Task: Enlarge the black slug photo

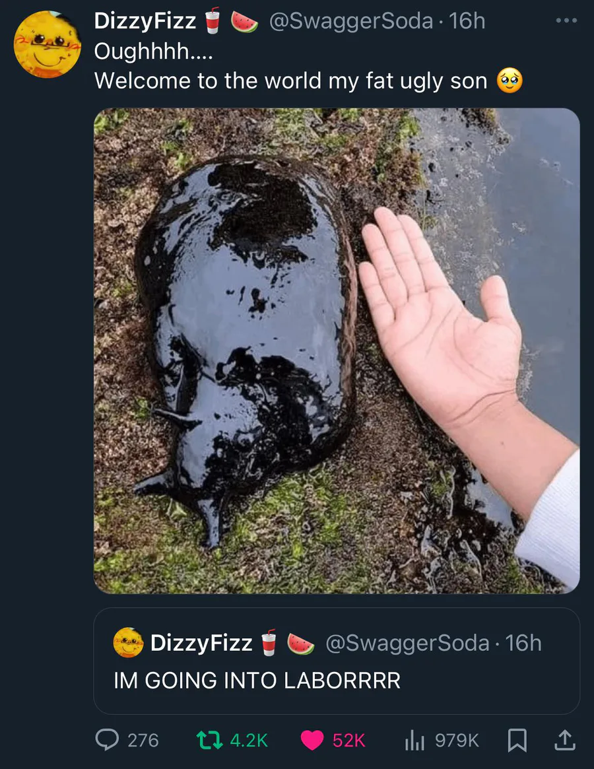Action: coord(337,351)
